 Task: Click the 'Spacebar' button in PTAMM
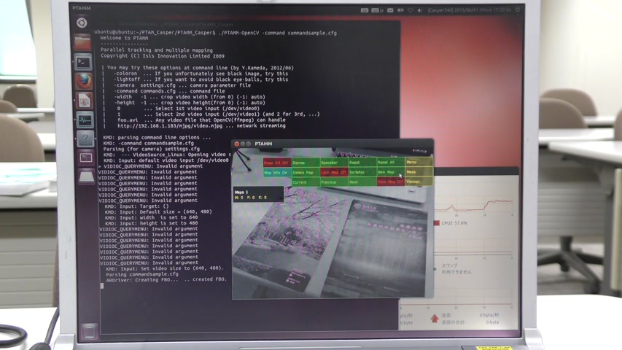point(334,163)
